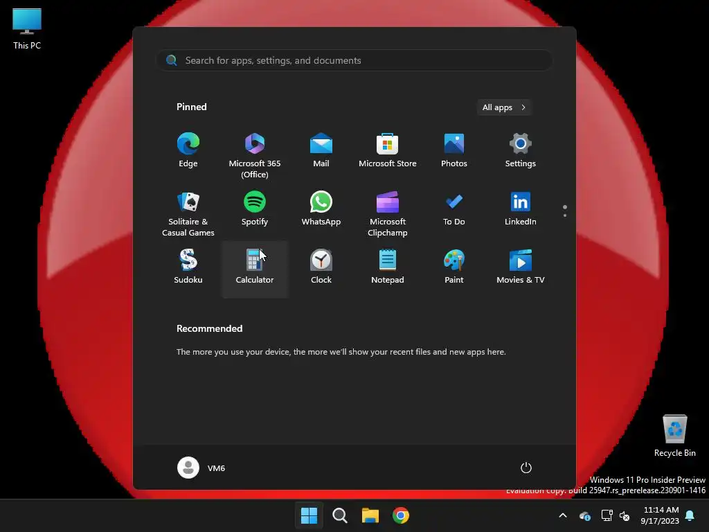The height and width of the screenshot is (532, 709).
Task: Select the This PC desktop icon
Action: point(27,29)
